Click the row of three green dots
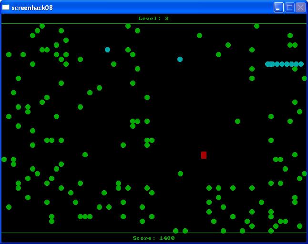This screenshot has width=308, height=244. [85, 216]
